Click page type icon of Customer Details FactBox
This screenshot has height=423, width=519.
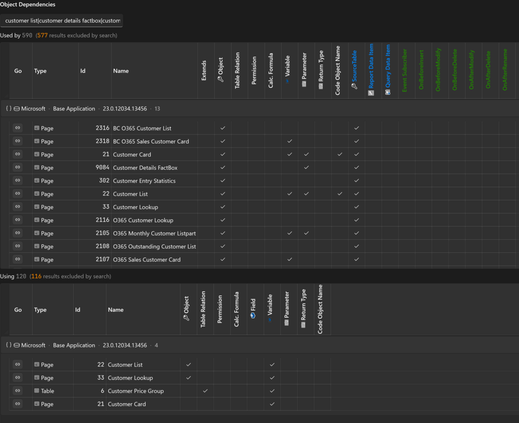pos(37,167)
